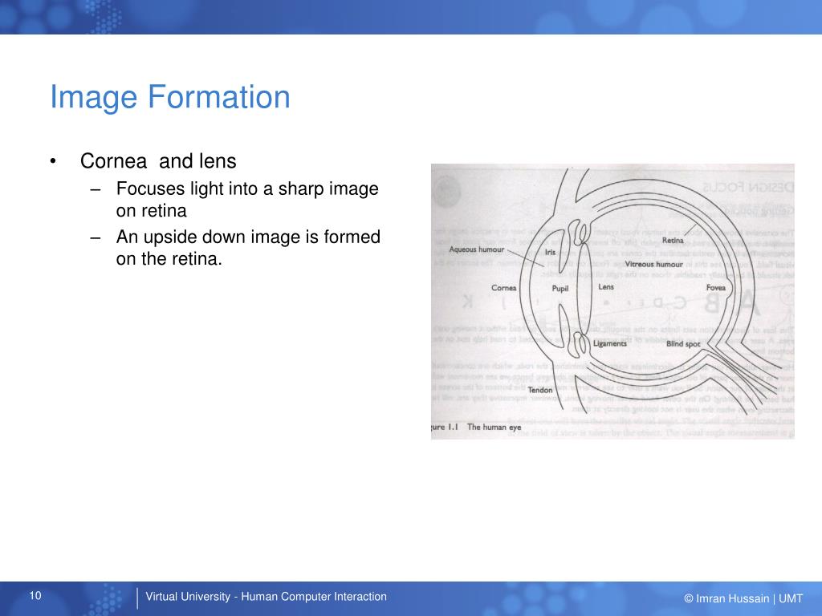Viewport: 822px width, 616px height.
Task: Click the "Blind spot" diagram label
Action: tap(683, 343)
